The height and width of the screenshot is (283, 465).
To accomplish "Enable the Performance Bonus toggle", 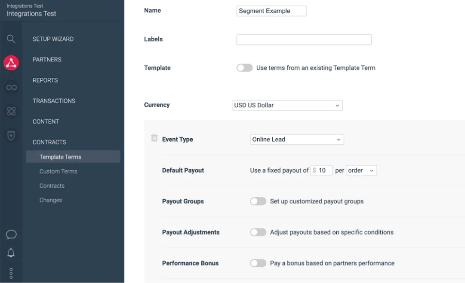I will pos(258,263).
